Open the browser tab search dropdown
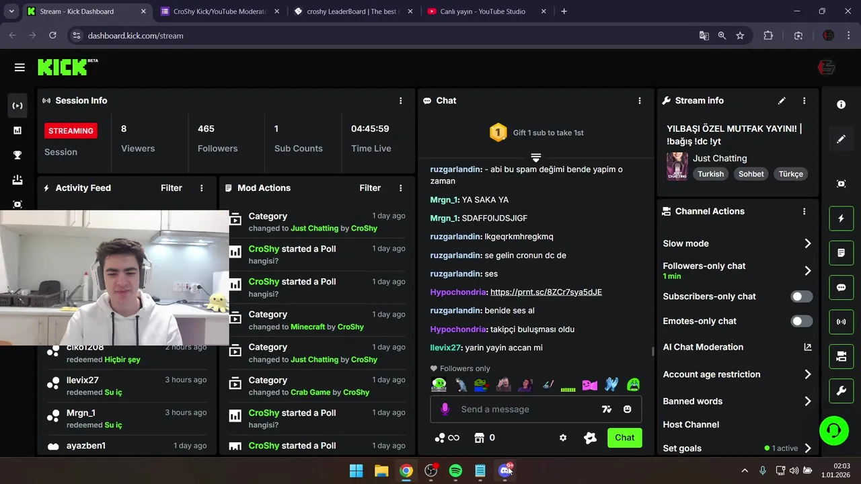The height and width of the screenshot is (484, 861). click(x=11, y=11)
